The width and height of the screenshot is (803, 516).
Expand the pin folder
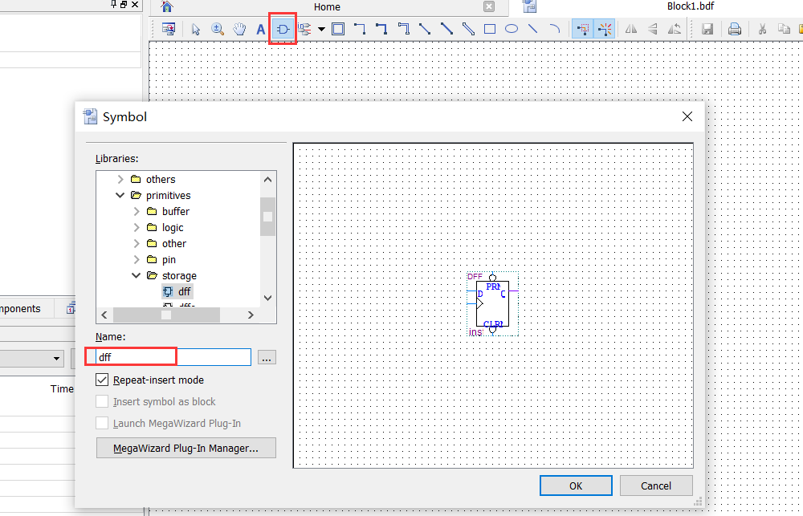137,259
